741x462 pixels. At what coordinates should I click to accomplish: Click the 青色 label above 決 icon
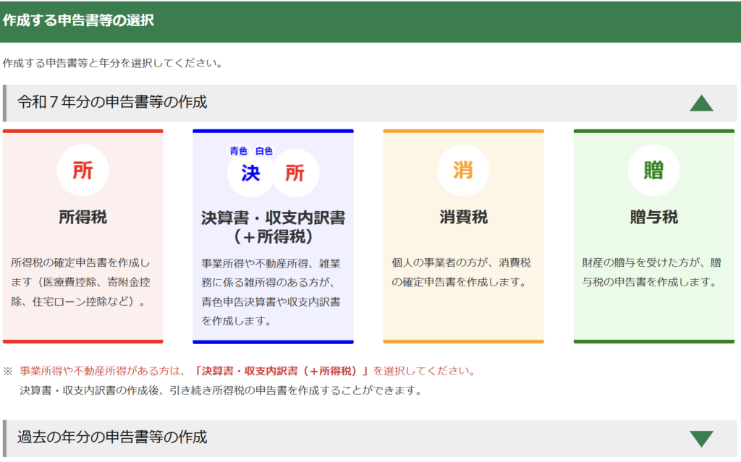[239, 150]
